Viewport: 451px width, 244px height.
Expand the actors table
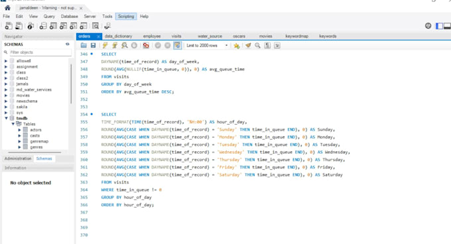coord(19,130)
